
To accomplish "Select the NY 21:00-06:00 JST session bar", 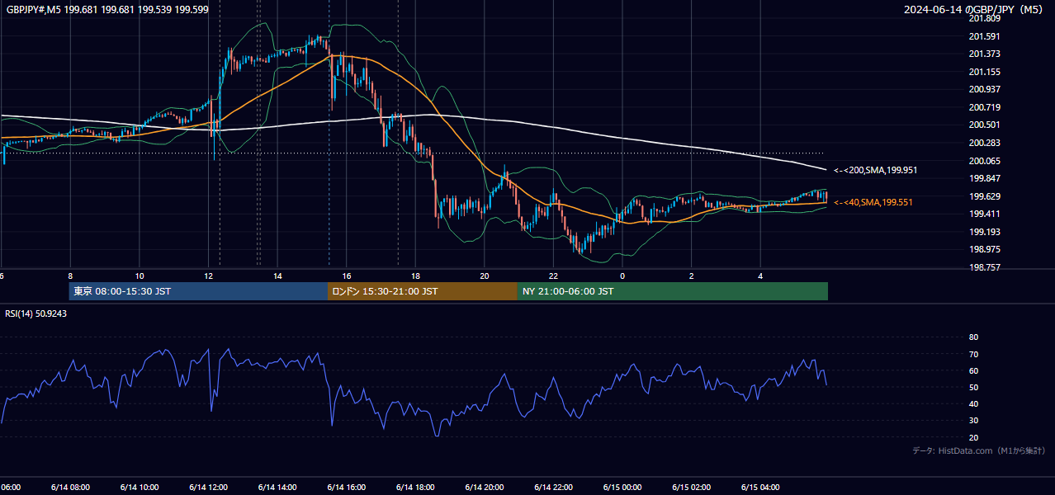I will click(673, 291).
